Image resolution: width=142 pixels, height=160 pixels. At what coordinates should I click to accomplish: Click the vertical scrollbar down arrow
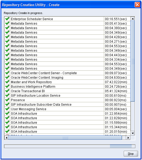click(x=133, y=133)
